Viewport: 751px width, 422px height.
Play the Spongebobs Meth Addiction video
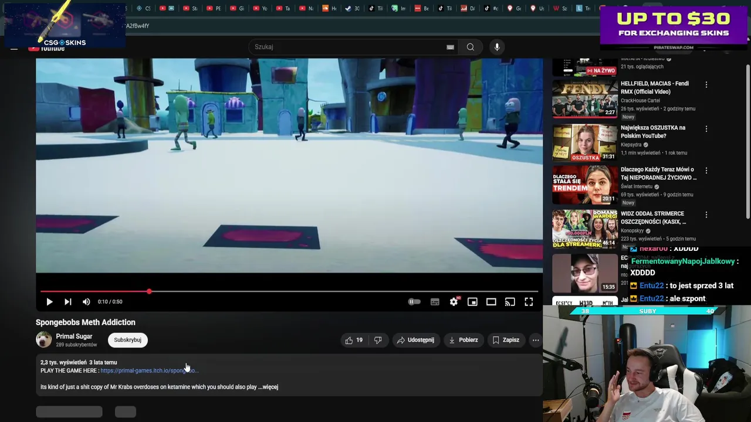click(x=49, y=302)
